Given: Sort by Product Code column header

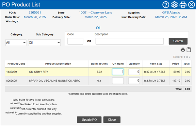Looking at the screenshot, I should (x=16, y=64).
